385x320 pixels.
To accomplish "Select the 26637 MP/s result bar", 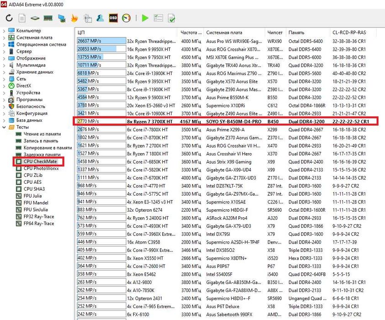I will click(102, 41).
